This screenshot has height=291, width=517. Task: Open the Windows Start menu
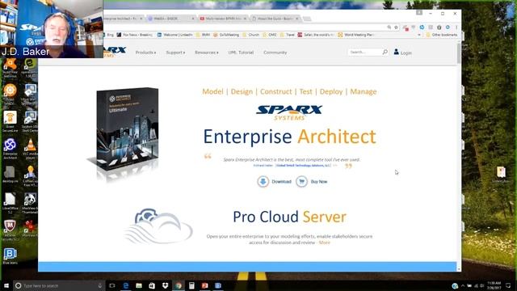pyautogui.click(x=6, y=285)
